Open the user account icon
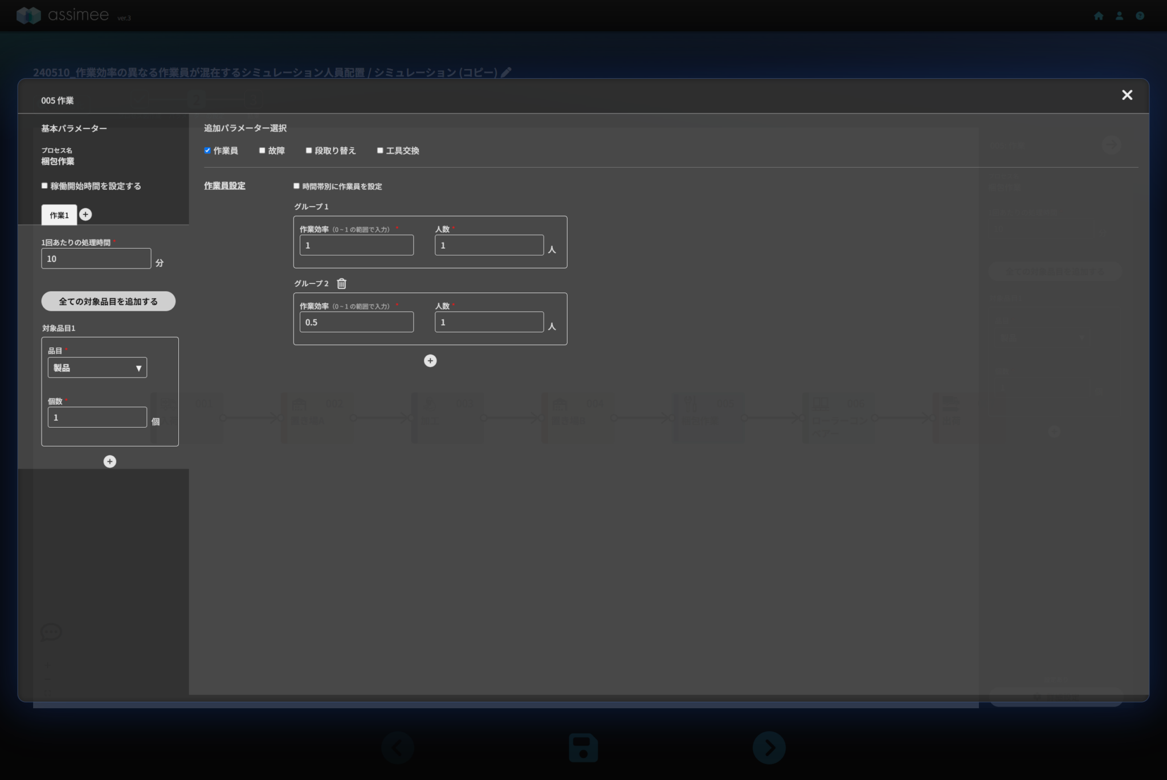Image resolution: width=1167 pixels, height=780 pixels. 1119,16
